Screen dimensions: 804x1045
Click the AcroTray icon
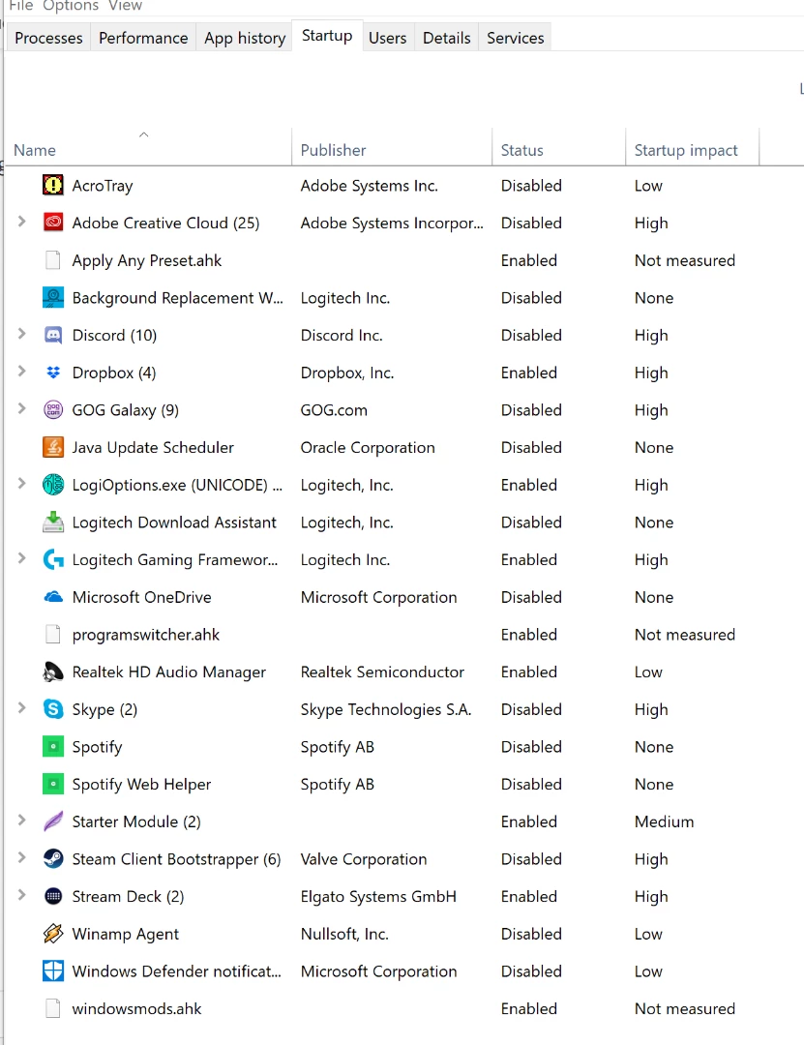pyautogui.click(x=53, y=185)
